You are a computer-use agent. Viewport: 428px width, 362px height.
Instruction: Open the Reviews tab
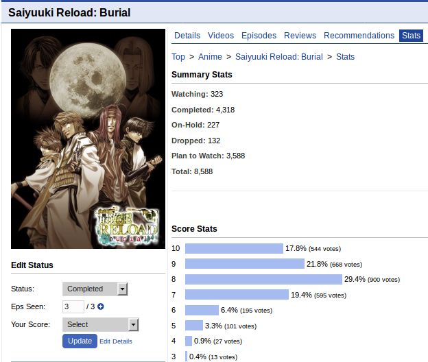(x=300, y=36)
